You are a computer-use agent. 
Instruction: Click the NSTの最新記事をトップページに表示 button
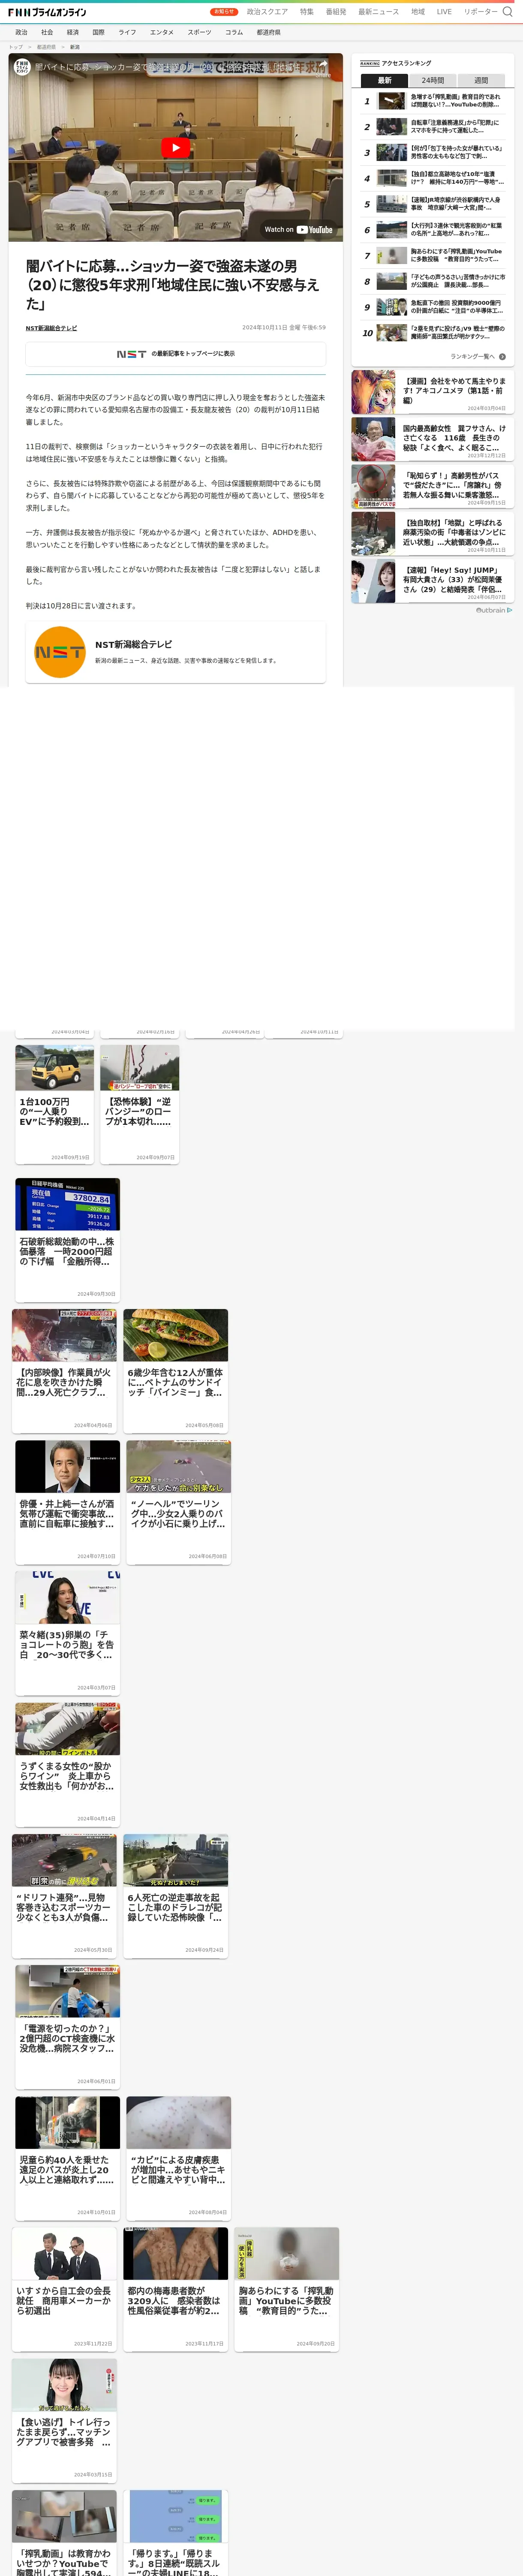(176, 354)
